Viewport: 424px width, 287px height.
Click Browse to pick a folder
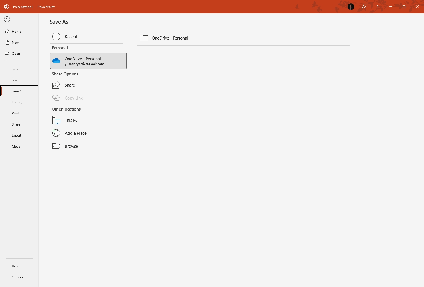(88, 146)
